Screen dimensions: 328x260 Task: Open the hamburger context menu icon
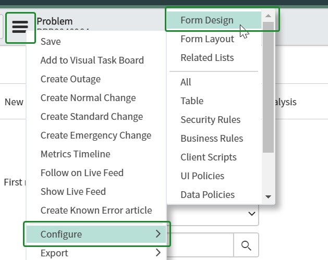pos(20,27)
